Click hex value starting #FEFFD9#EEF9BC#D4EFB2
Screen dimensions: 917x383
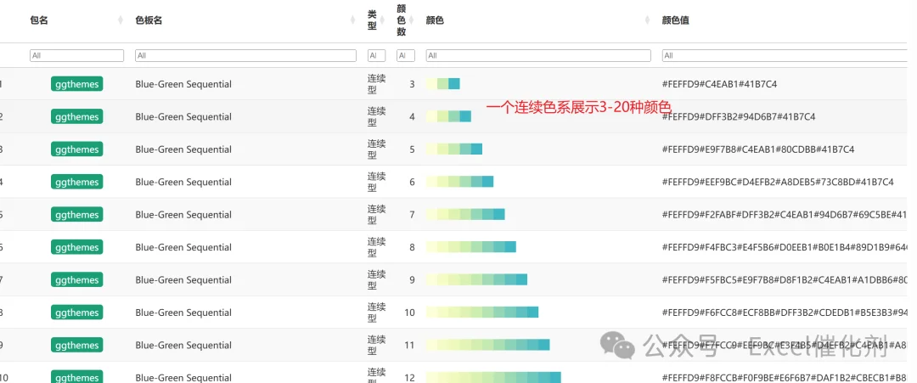[778, 183]
